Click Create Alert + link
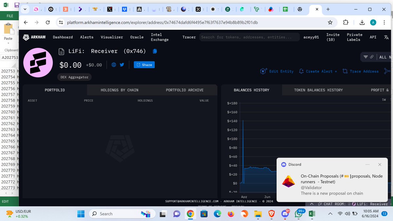 click(x=318, y=71)
